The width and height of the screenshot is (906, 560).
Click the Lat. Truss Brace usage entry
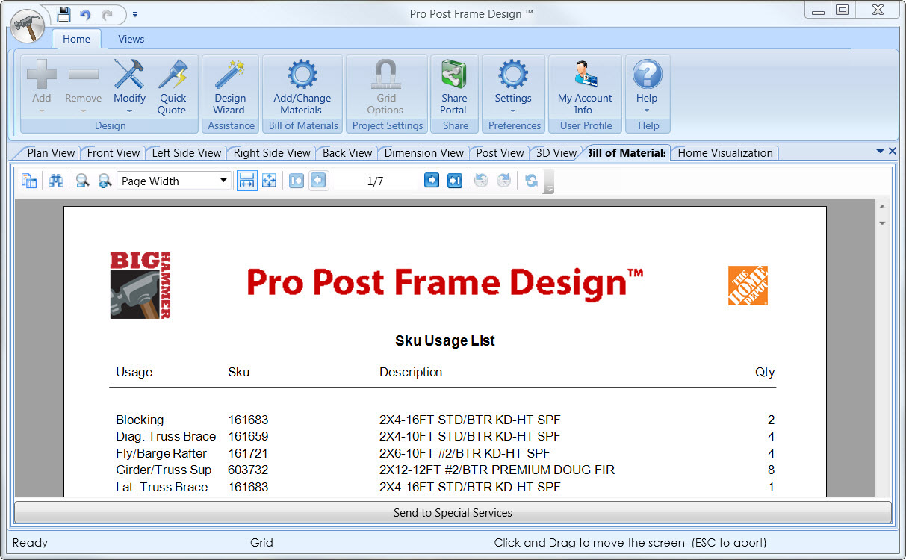pos(162,487)
